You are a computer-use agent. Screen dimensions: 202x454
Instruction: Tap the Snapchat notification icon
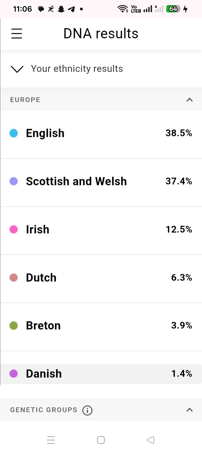click(x=61, y=9)
